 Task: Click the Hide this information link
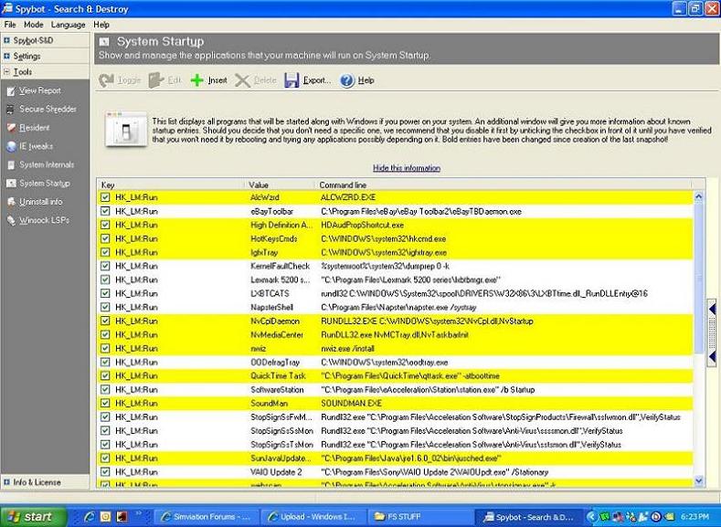coord(406,168)
